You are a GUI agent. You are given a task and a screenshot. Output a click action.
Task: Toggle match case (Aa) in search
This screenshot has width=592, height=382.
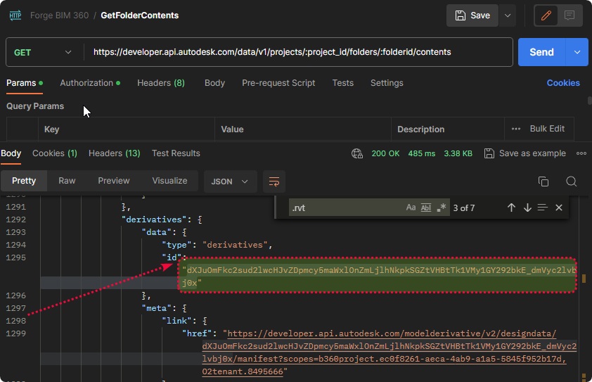pos(411,208)
